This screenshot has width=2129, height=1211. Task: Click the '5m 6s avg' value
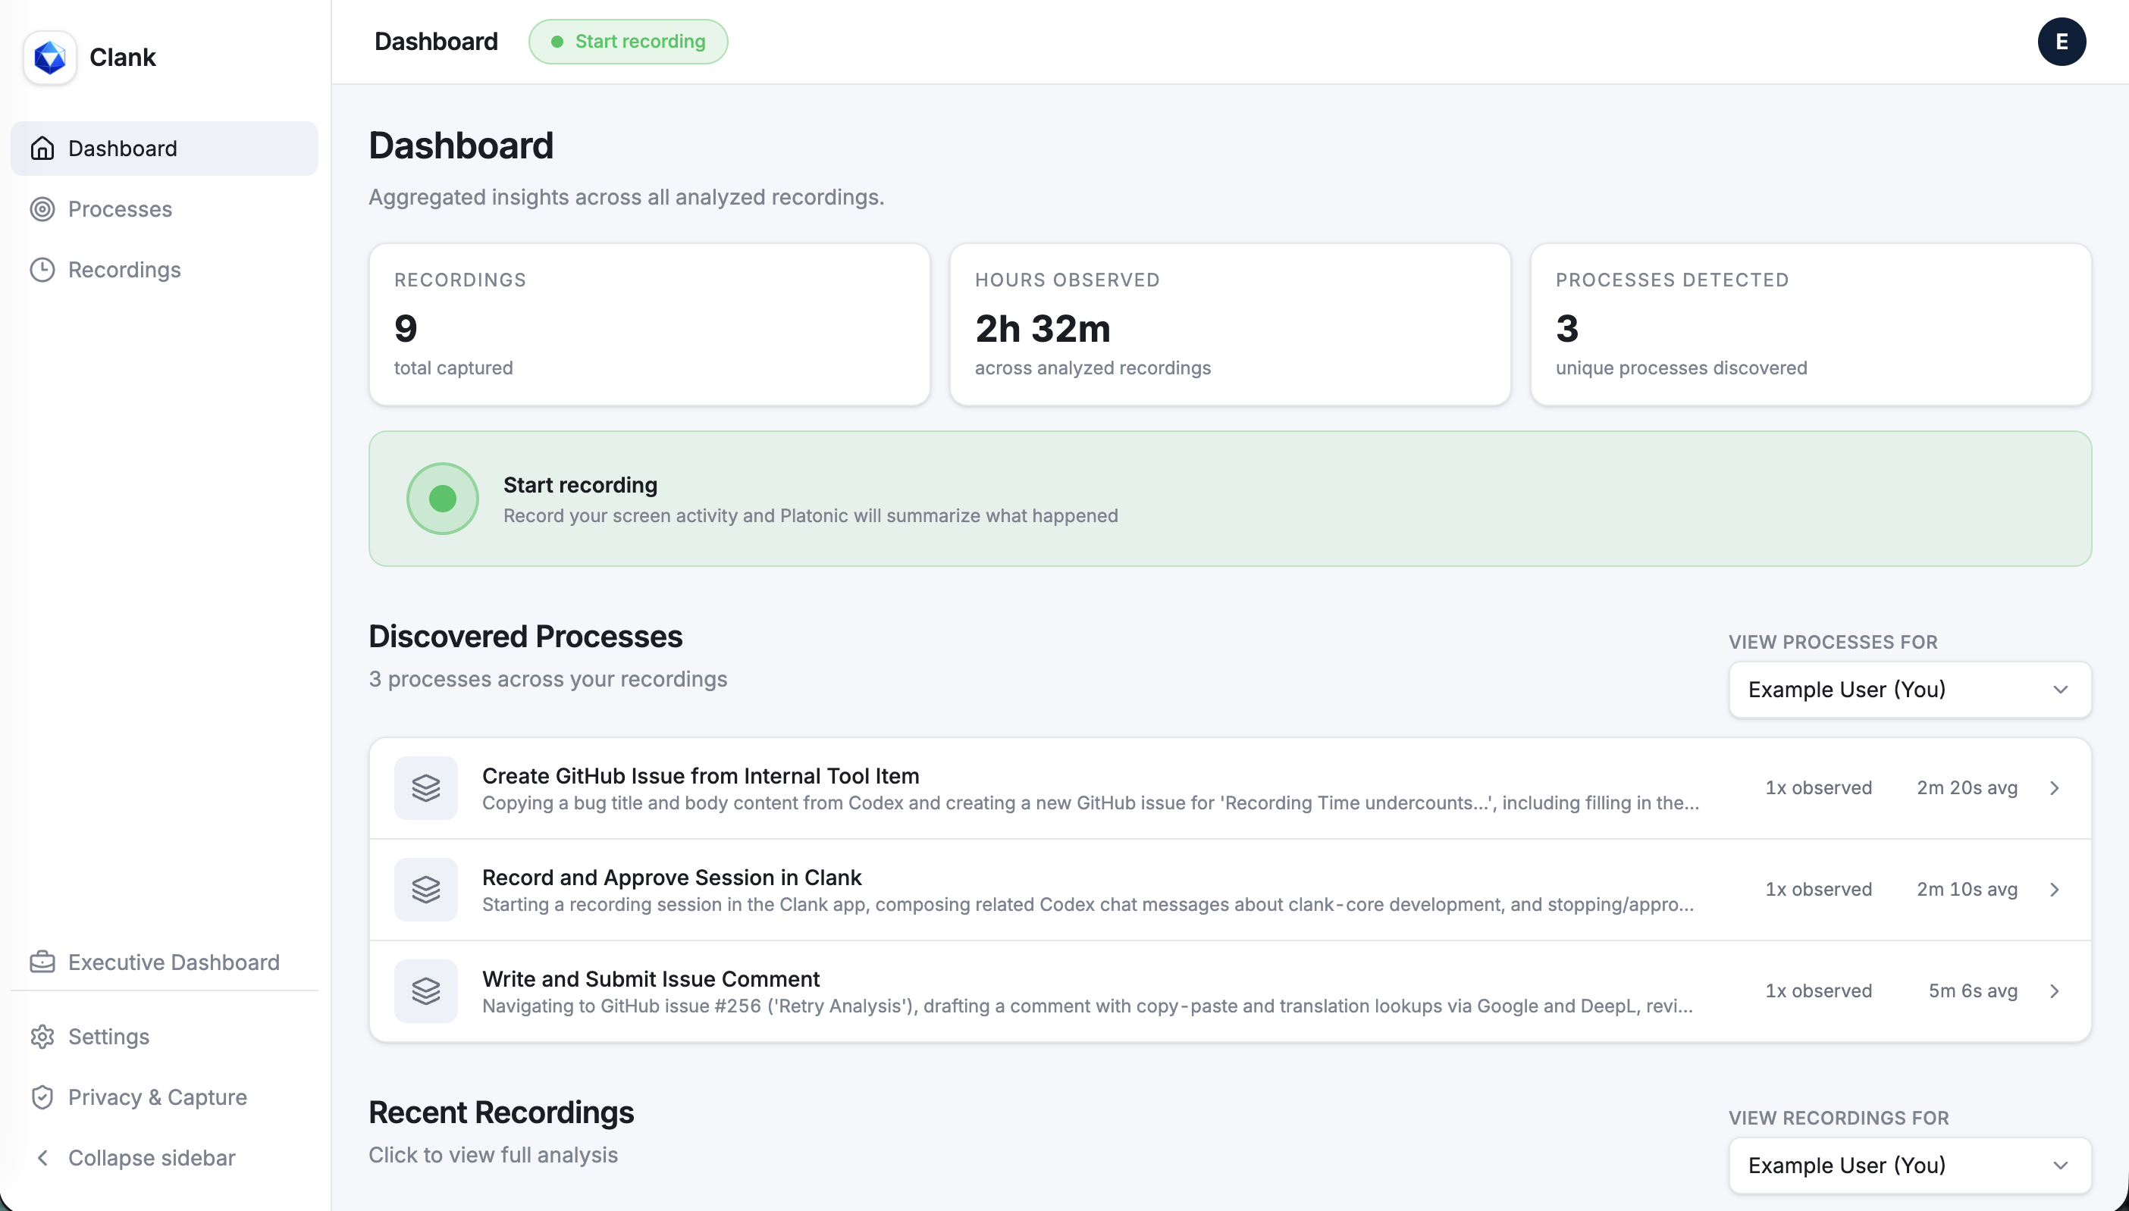1973,990
